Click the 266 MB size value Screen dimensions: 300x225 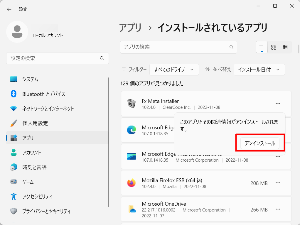coord(259,209)
